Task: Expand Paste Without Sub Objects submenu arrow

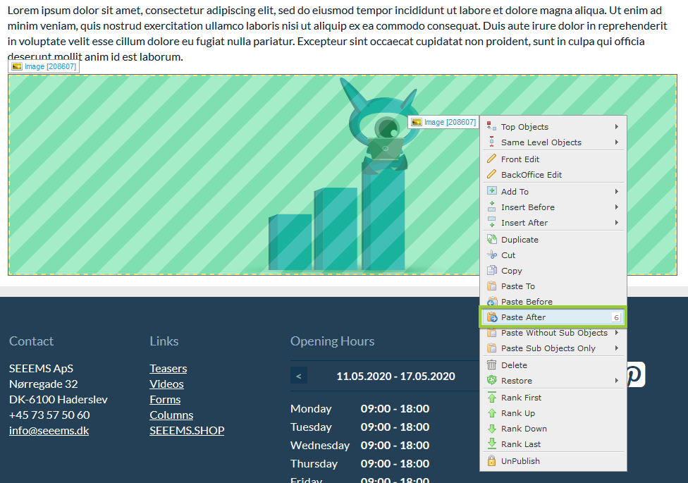Action: click(x=617, y=333)
